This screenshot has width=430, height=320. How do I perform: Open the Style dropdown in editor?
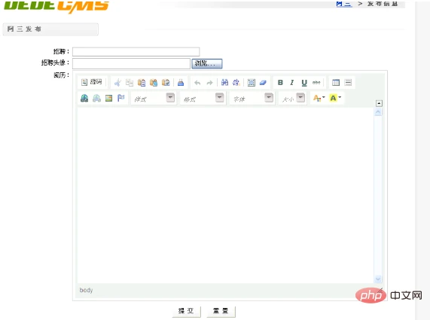154,98
